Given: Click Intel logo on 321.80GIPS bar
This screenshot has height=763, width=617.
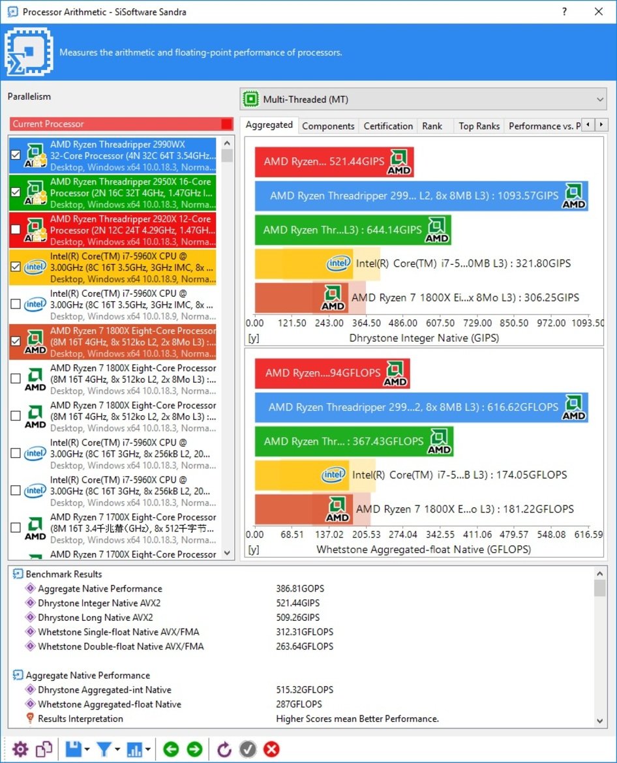Looking at the screenshot, I should (x=339, y=263).
